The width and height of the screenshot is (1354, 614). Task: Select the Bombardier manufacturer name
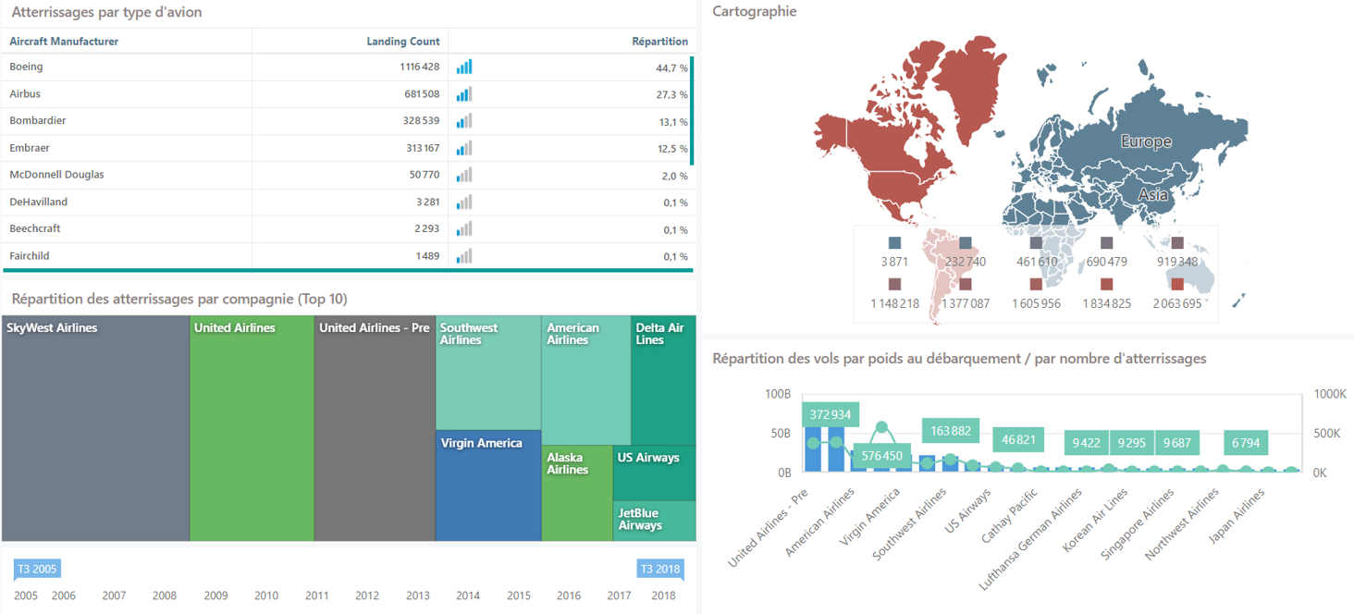click(38, 120)
